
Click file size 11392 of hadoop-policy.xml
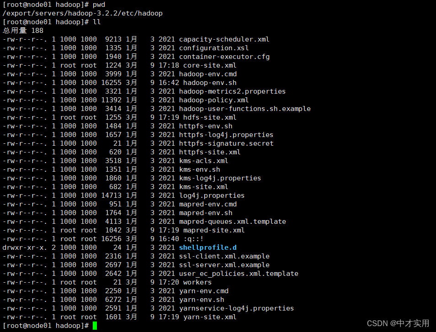tap(111, 100)
